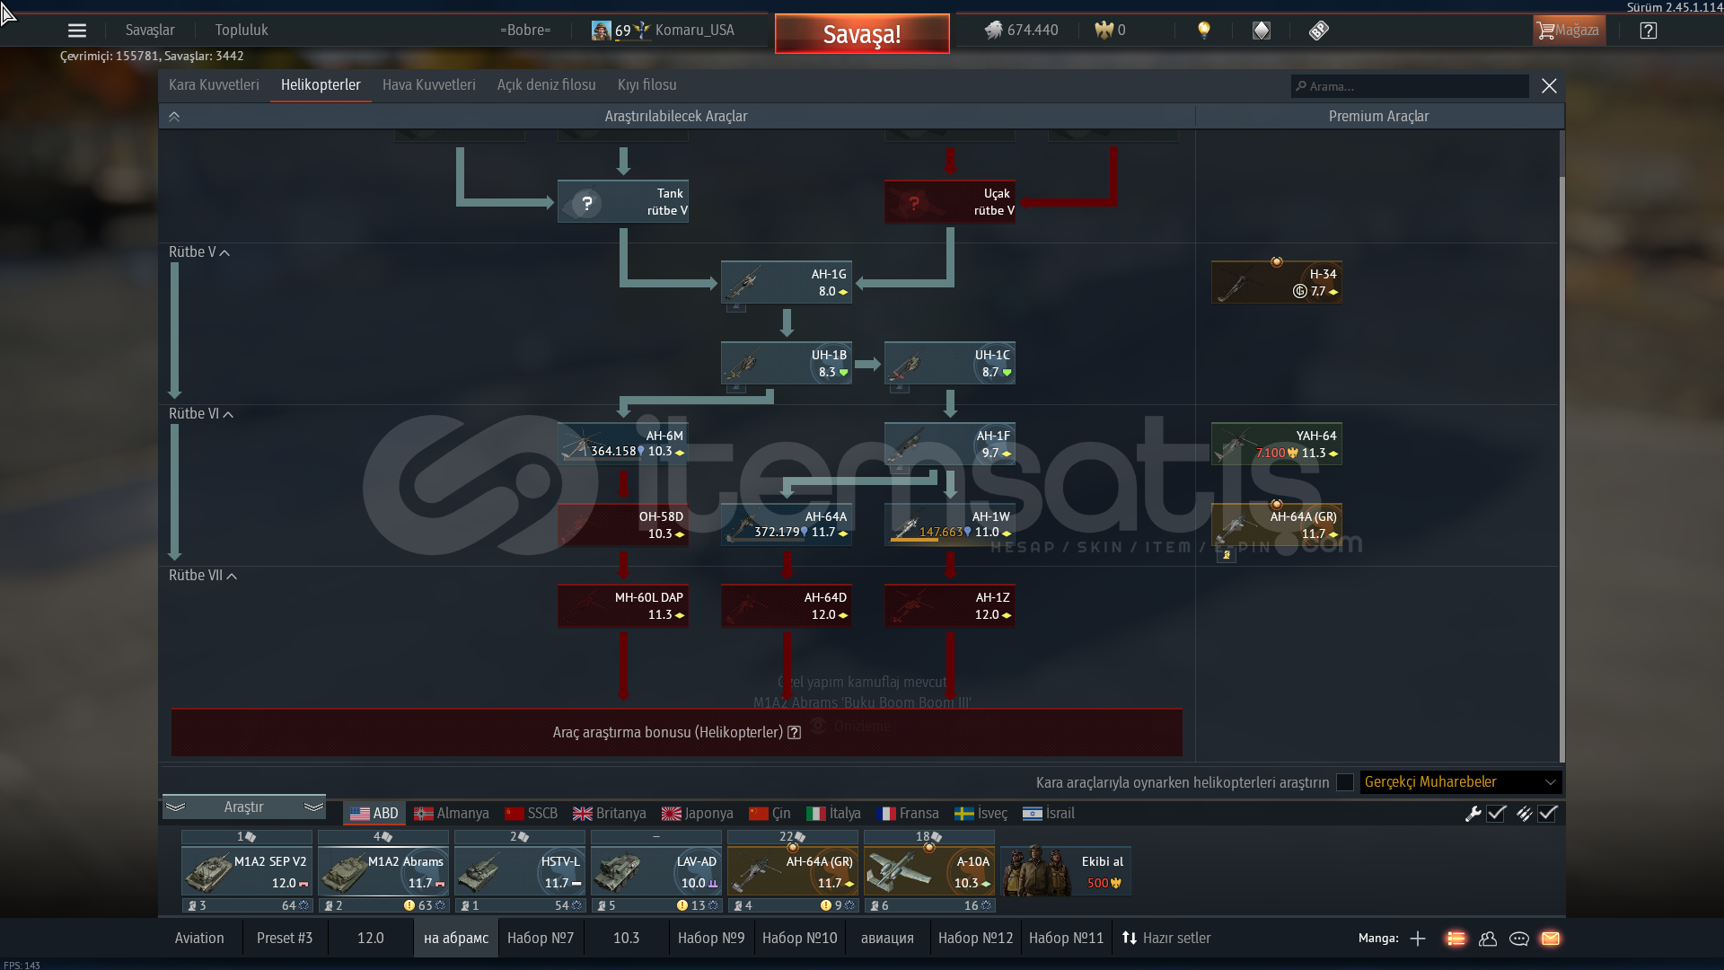The image size is (1724, 970).
Task: Add a squad member with plus icon
Action: pos(1418,939)
